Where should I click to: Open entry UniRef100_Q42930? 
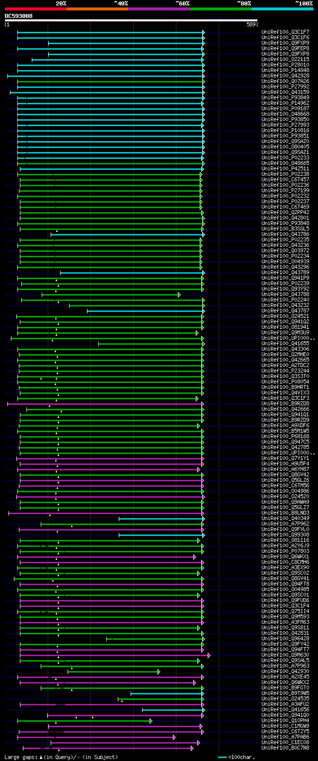[285, 671]
